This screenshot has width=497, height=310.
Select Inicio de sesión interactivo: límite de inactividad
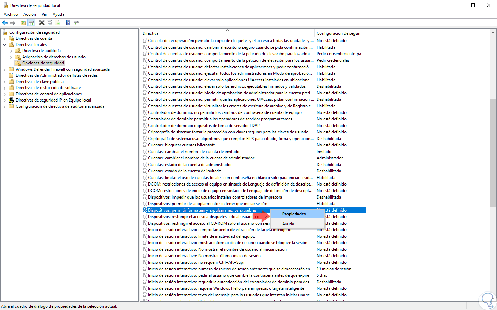[202, 236]
